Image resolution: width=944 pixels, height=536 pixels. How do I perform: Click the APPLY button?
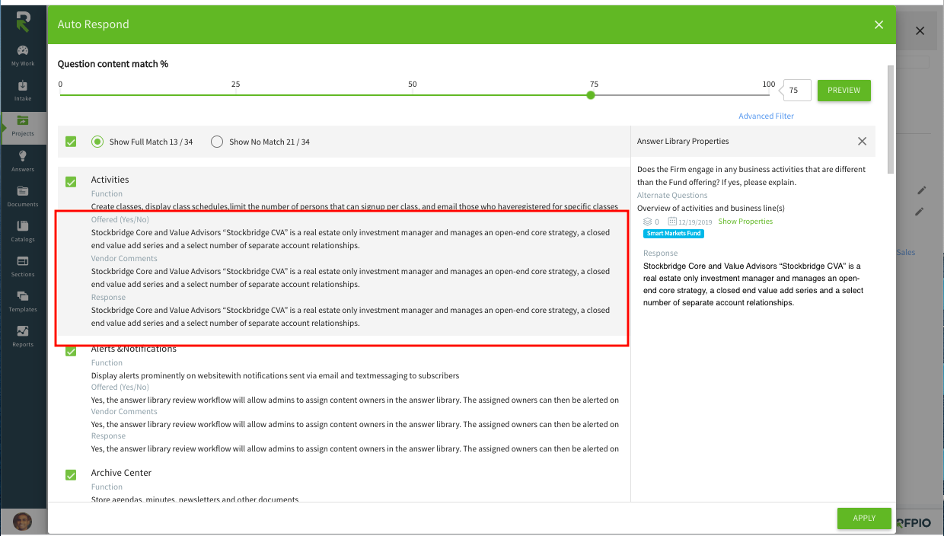(x=864, y=518)
